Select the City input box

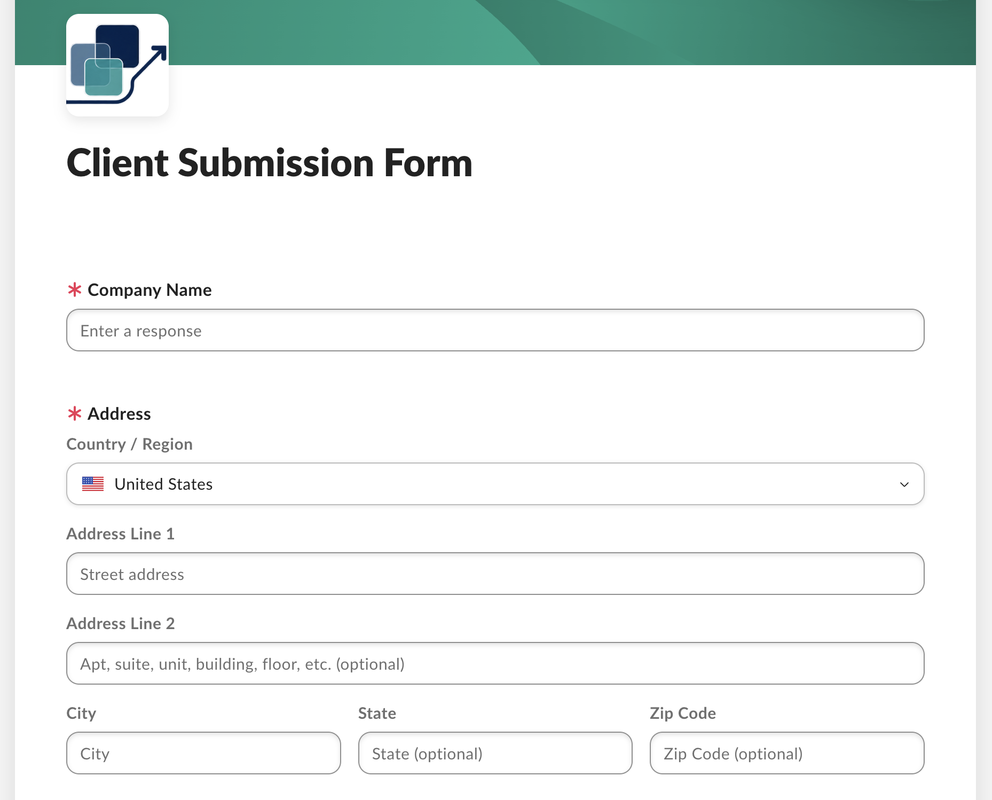click(x=203, y=753)
